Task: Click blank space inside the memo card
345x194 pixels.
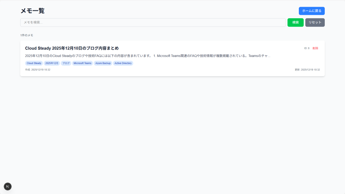Action: 202,67
